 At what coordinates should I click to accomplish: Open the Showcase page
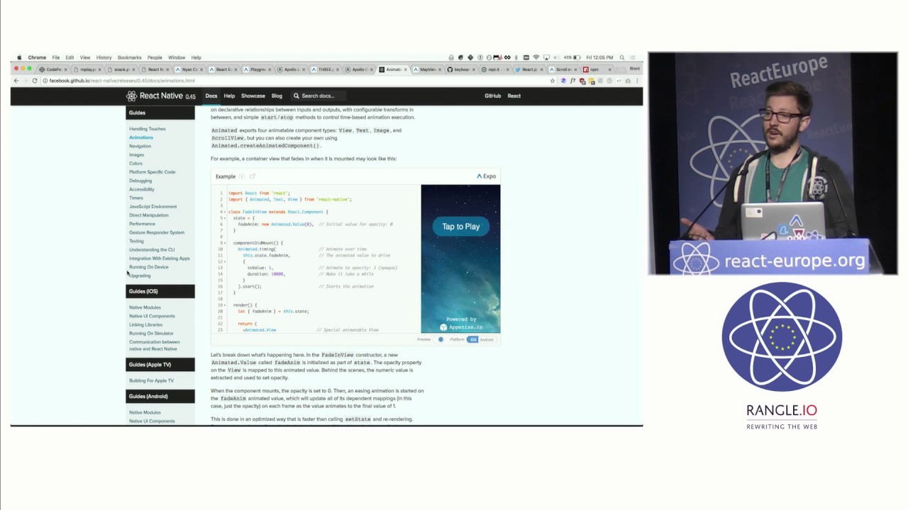[x=253, y=96]
